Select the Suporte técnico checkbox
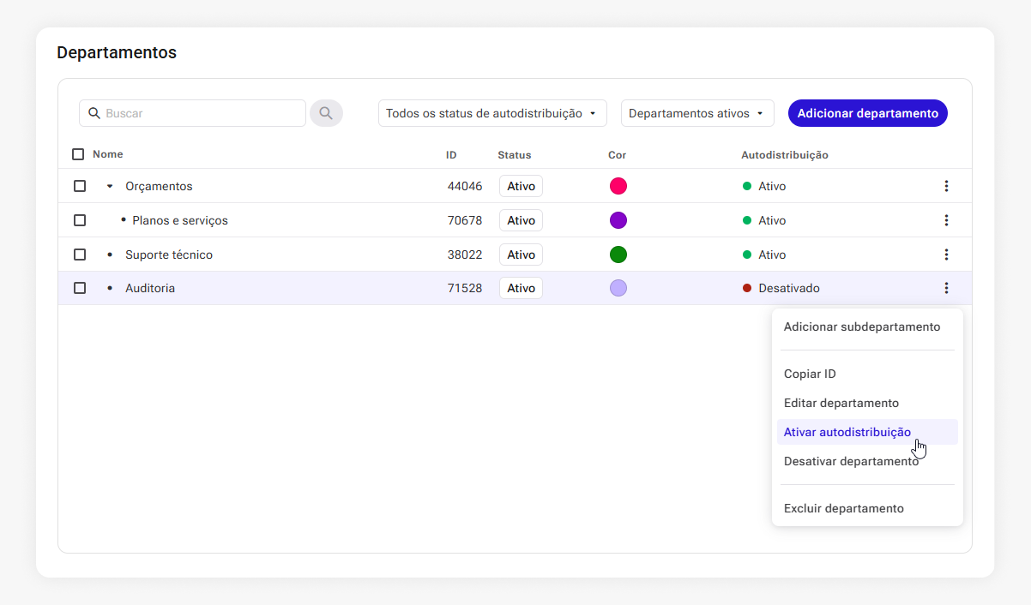The image size is (1031, 605). pos(80,255)
